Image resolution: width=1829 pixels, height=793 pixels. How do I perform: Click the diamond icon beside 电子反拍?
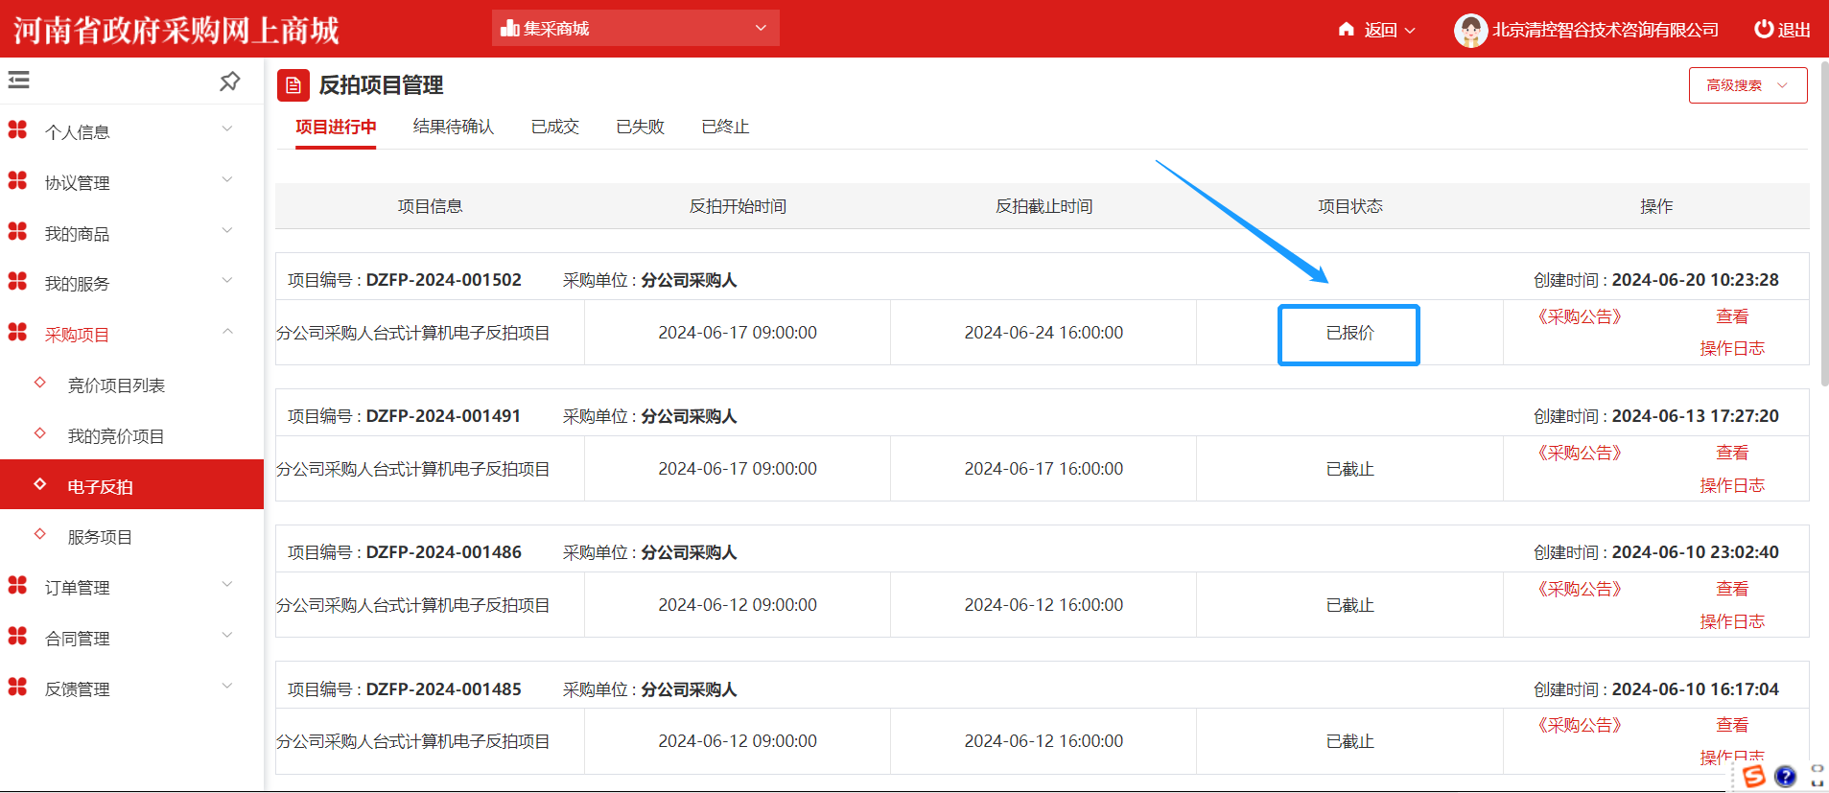[39, 484]
